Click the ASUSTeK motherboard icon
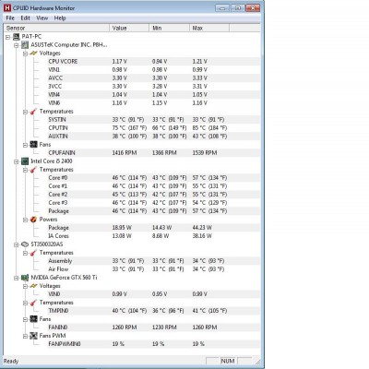Screen dimensions: 369x369 coord(25,45)
